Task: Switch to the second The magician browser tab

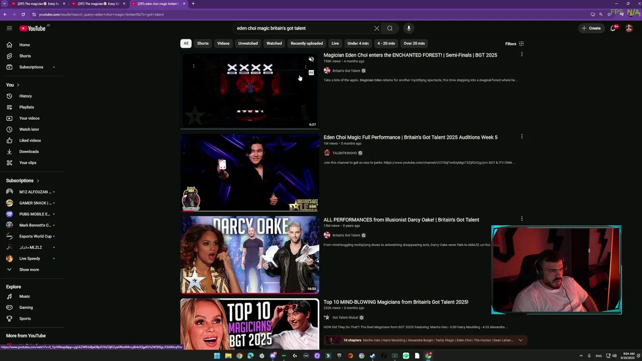Action: pyautogui.click(x=98, y=4)
